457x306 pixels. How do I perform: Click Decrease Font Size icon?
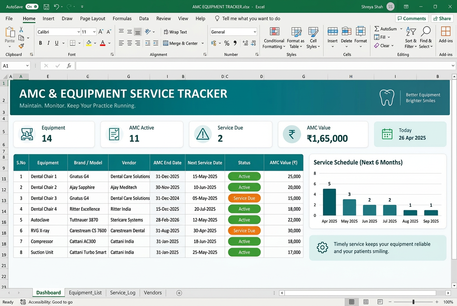point(109,32)
